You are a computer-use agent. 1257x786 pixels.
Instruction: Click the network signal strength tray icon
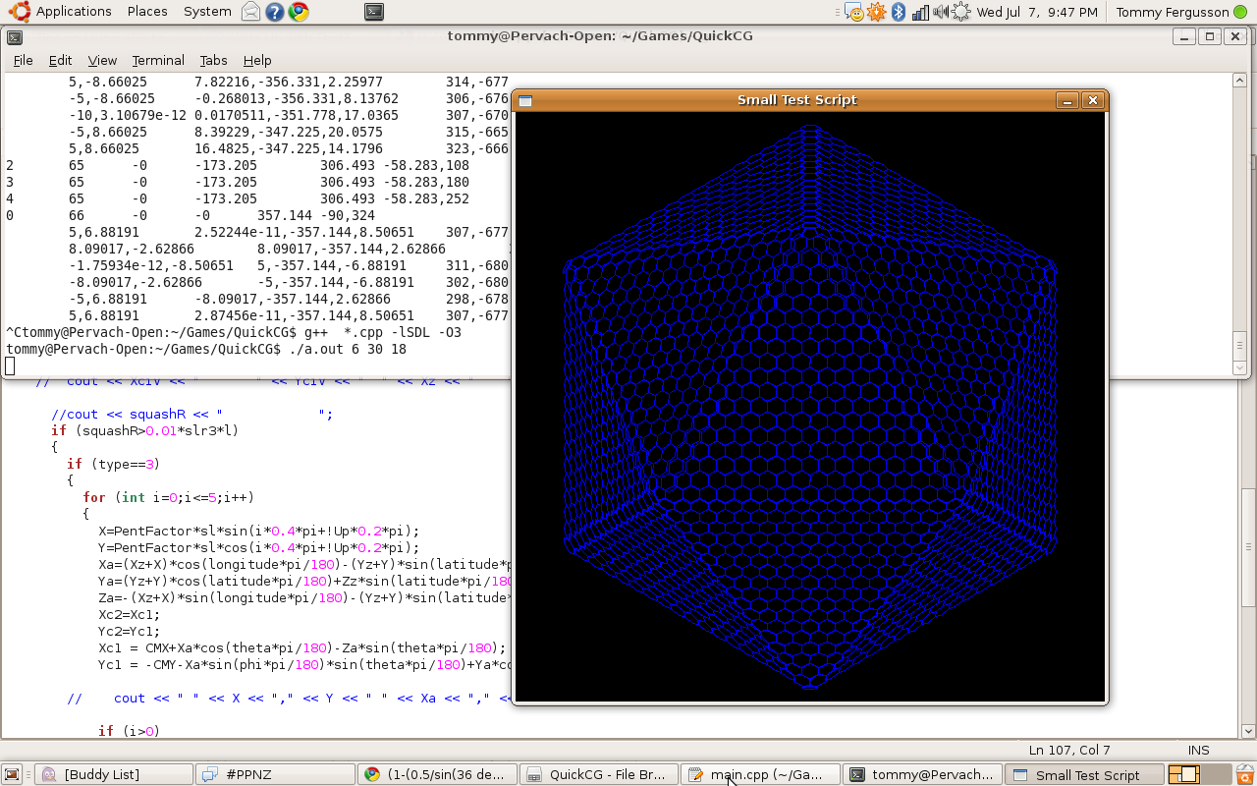pos(920,12)
